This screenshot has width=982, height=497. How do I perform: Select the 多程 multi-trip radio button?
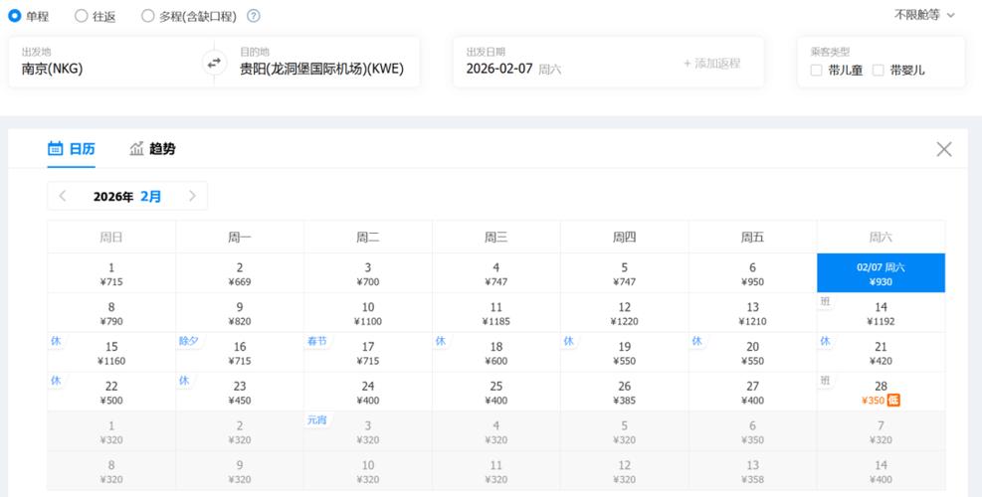point(148,16)
